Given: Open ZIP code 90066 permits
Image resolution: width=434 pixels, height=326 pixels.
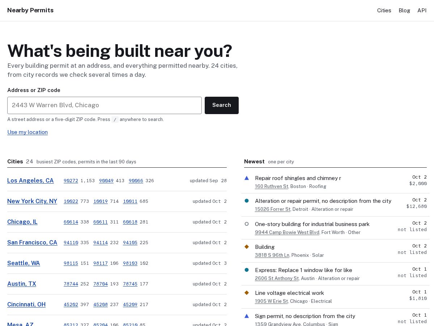Looking at the screenshot, I should [x=136, y=181].
